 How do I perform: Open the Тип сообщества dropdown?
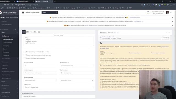pyautogui.click(x=40, y=73)
